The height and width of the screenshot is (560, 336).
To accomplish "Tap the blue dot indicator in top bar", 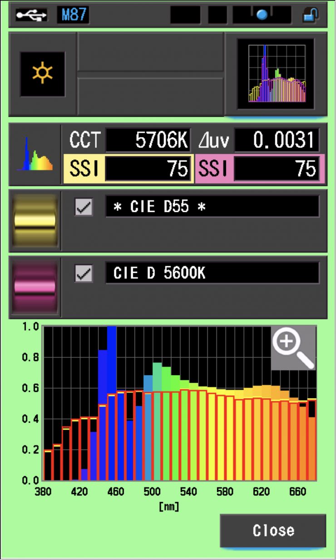I will coord(262,15).
